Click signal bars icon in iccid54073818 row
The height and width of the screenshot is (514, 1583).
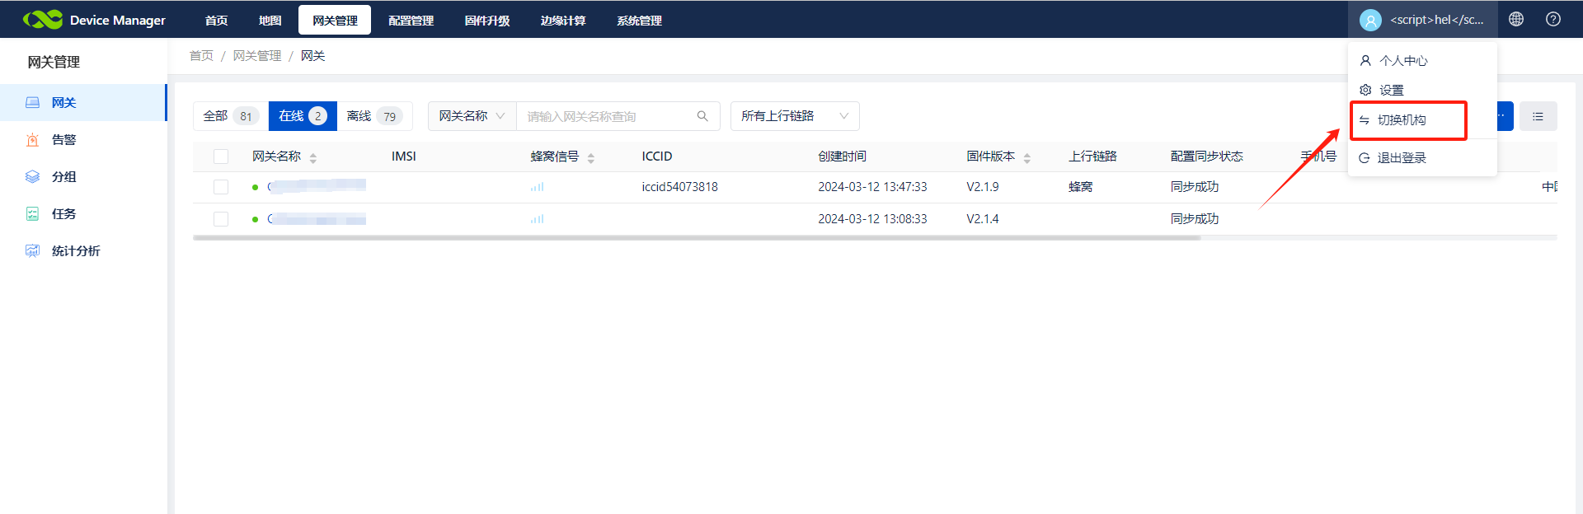coord(538,187)
